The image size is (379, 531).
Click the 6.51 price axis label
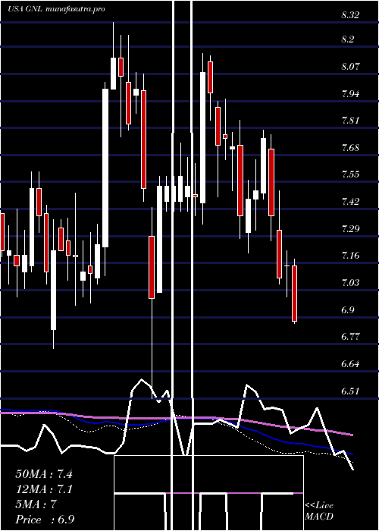(x=350, y=391)
